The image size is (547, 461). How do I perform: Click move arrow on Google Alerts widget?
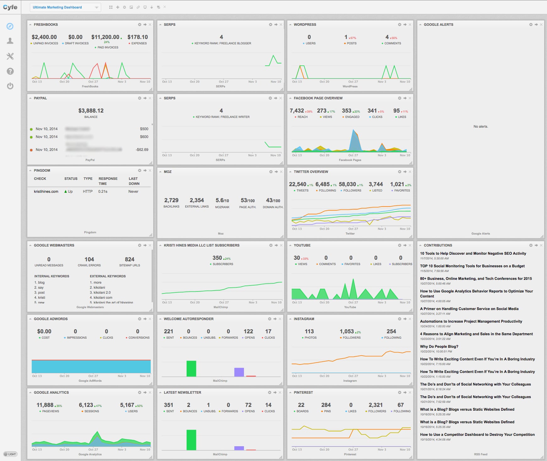point(536,25)
